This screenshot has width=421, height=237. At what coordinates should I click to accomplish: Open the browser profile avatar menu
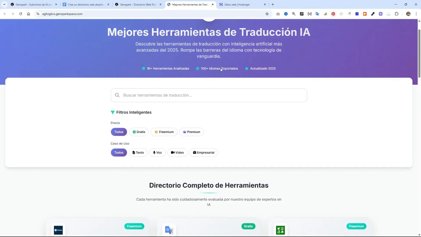click(408, 14)
